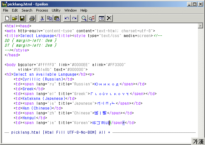The image size is (205, 145).
Task: Click the scrollbar up arrow
Action: click(x=200, y=26)
